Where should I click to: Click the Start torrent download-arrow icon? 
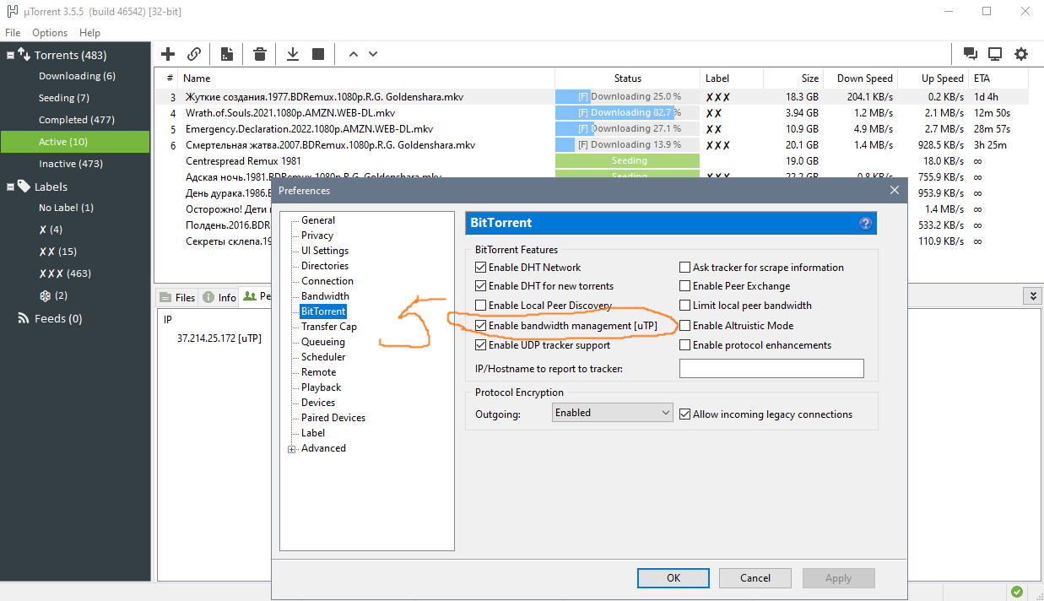coord(293,54)
